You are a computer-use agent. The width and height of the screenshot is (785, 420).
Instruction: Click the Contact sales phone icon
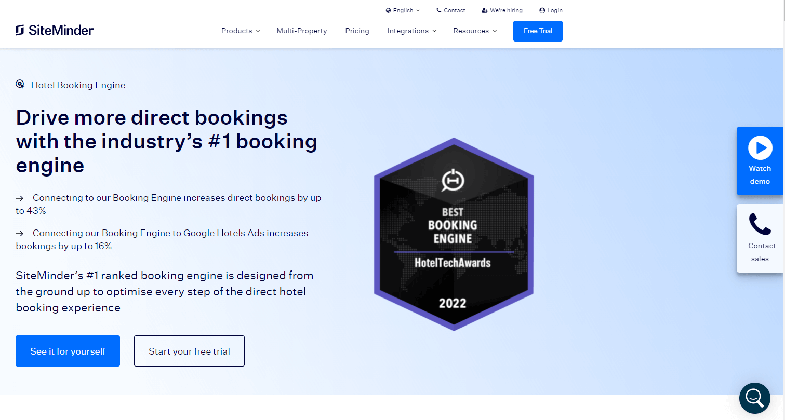(760, 224)
